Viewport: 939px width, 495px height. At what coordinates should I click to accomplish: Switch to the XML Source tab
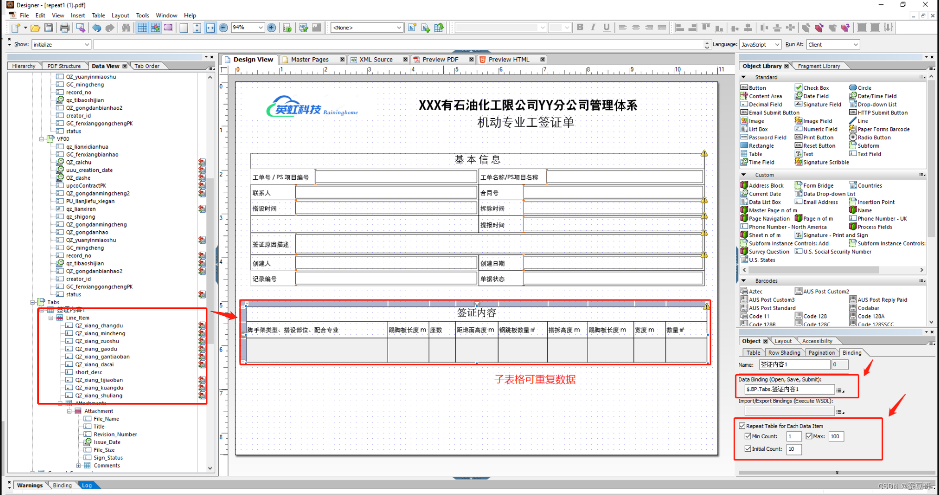pyautogui.click(x=375, y=60)
